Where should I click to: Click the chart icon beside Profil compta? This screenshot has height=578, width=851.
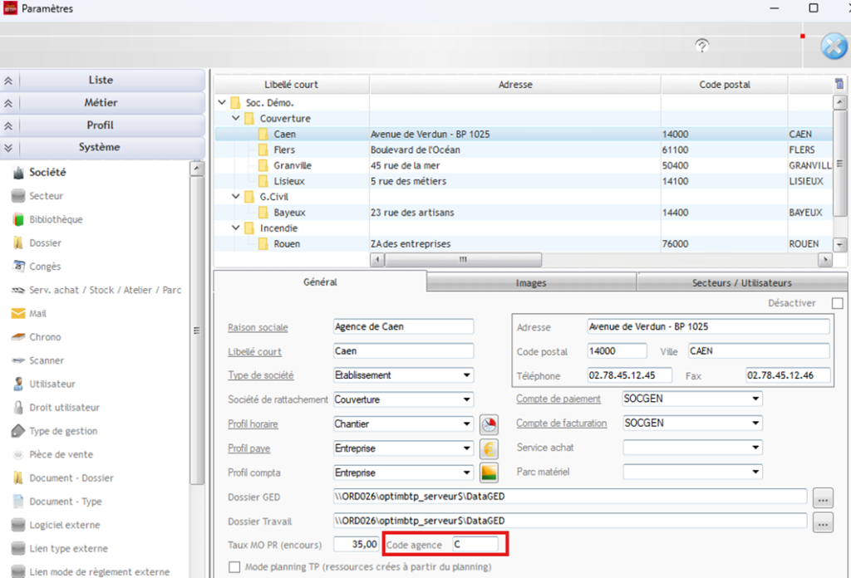pyautogui.click(x=489, y=473)
